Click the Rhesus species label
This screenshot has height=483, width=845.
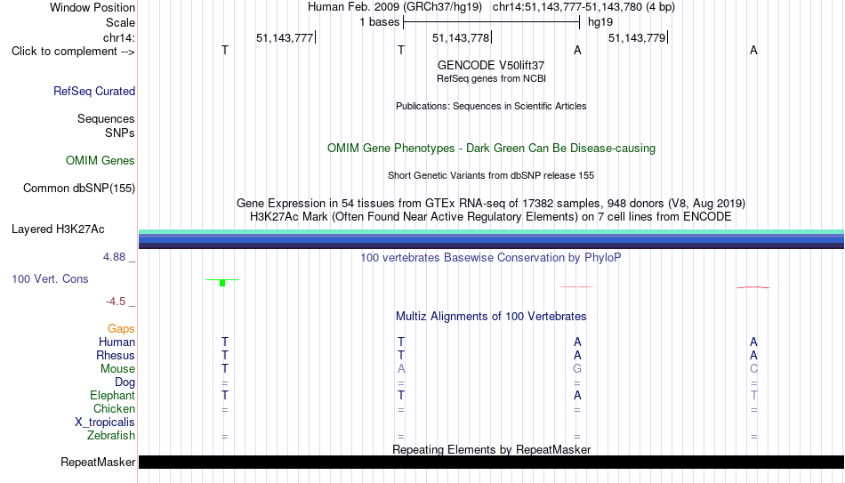[x=116, y=356]
